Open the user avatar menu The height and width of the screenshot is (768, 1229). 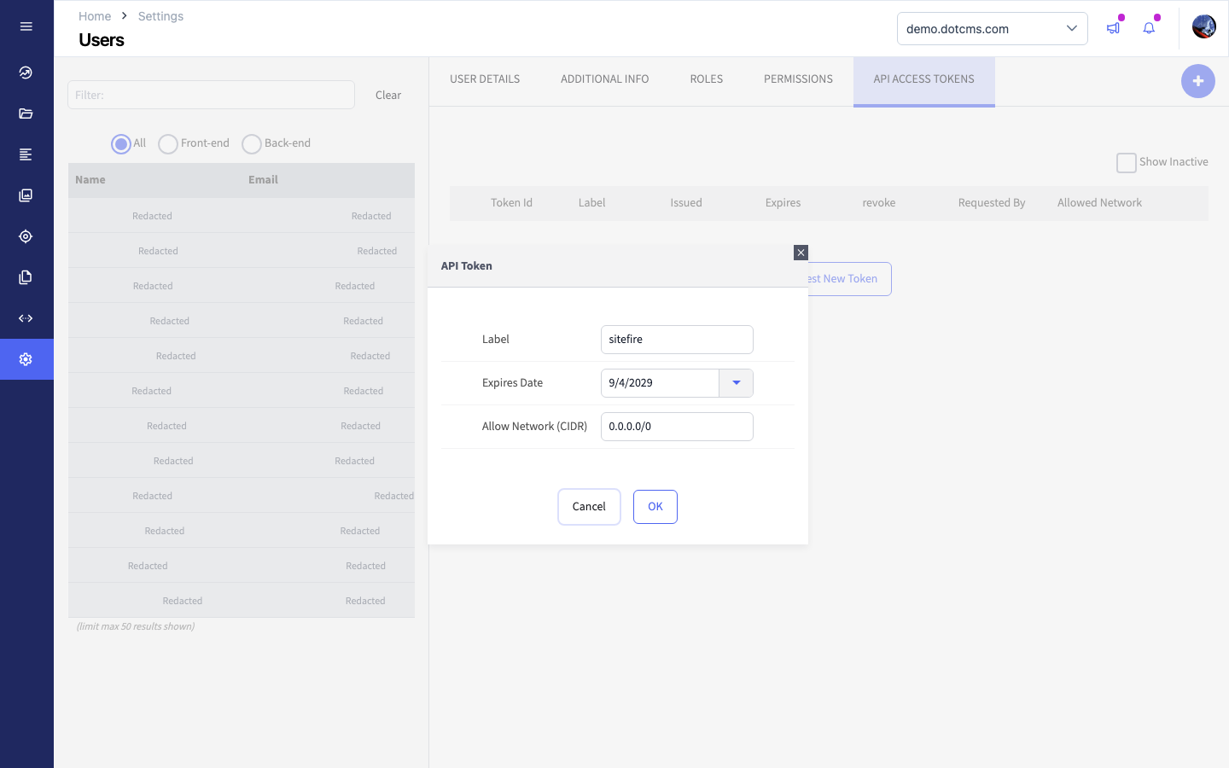click(1204, 26)
